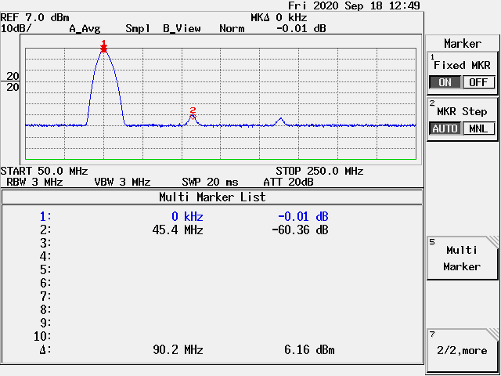Set MKR Step to AUTO
The image size is (501, 376).
tap(445, 128)
